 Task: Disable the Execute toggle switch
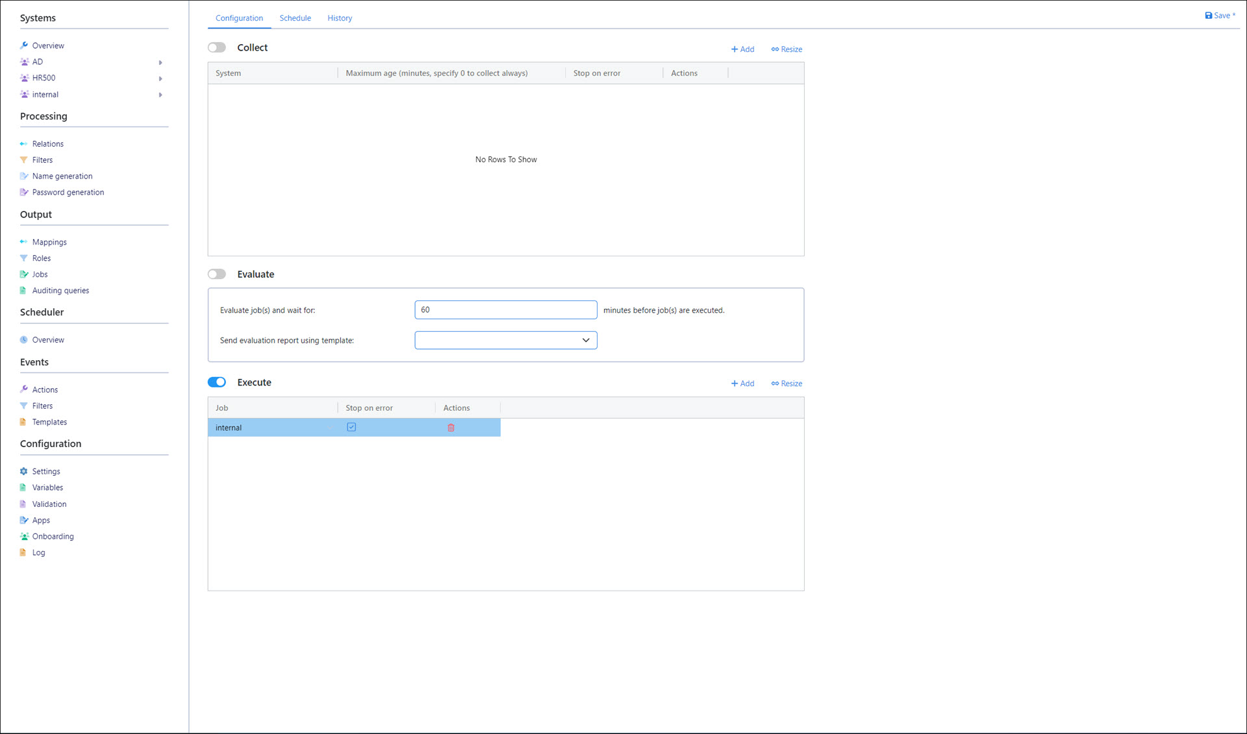pyautogui.click(x=217, y=382)
